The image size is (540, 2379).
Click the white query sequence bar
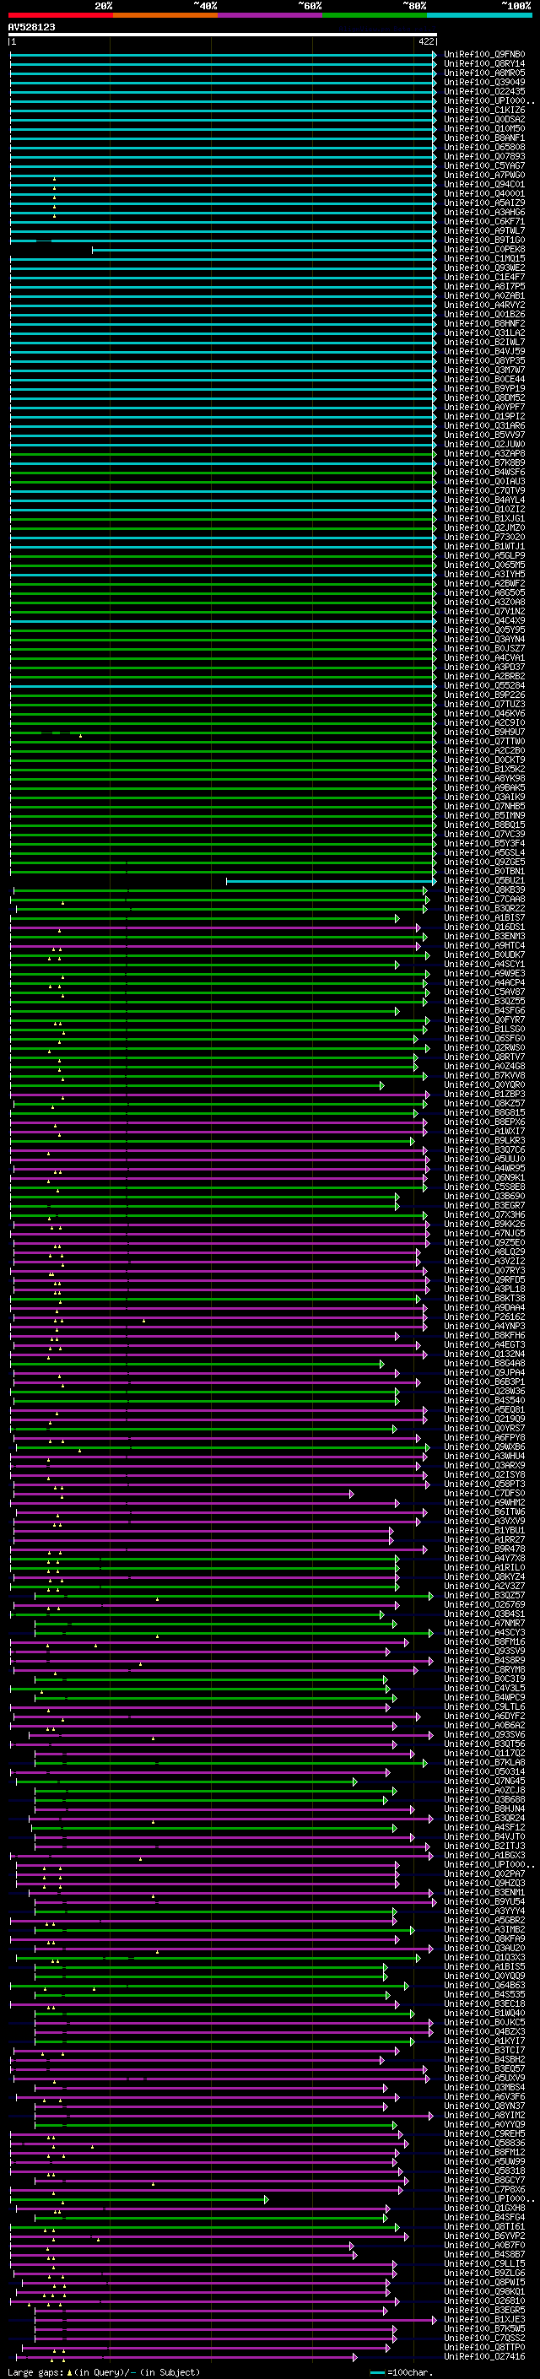223,34
